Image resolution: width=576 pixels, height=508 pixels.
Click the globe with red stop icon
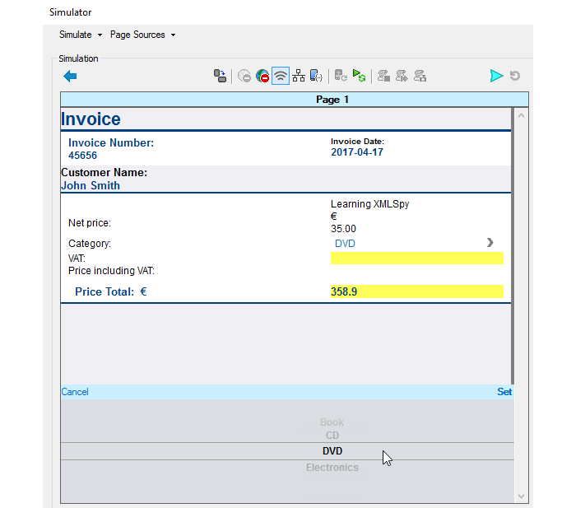(262, 77)
